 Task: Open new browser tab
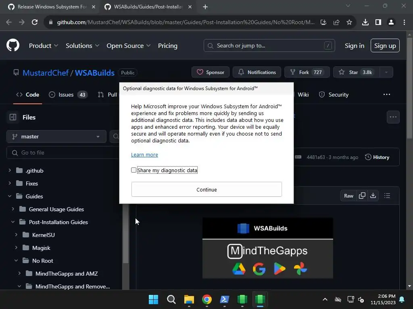click(205, 7)
